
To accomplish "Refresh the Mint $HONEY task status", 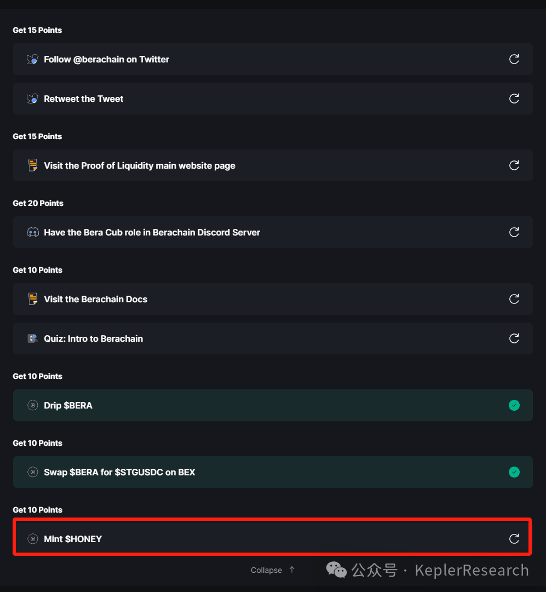I will pos(514,539).
